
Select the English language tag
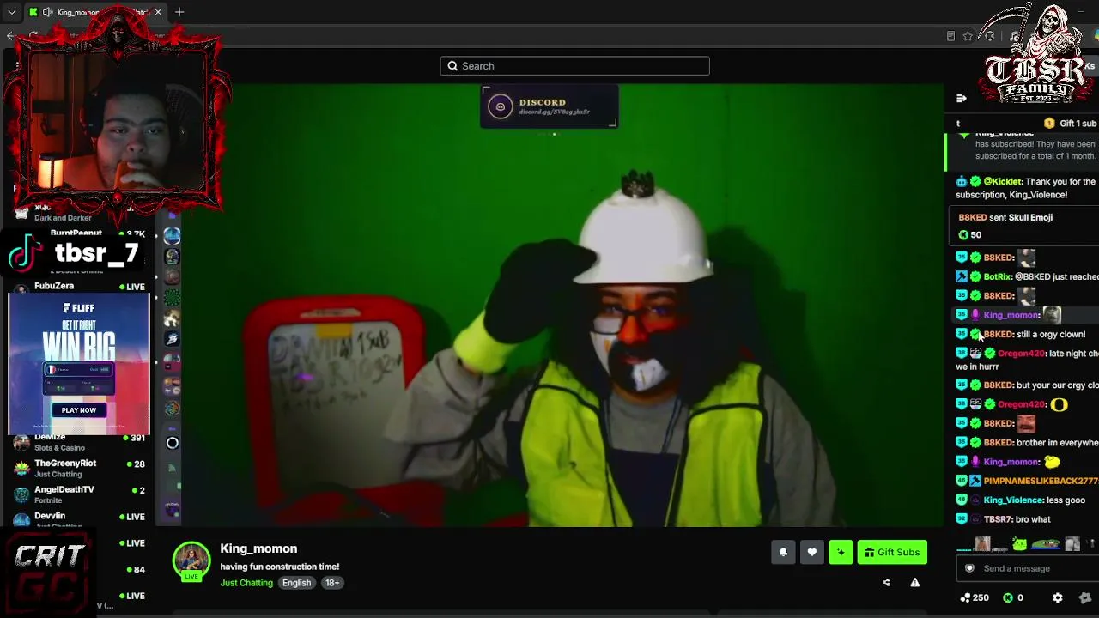click(296, 583)
